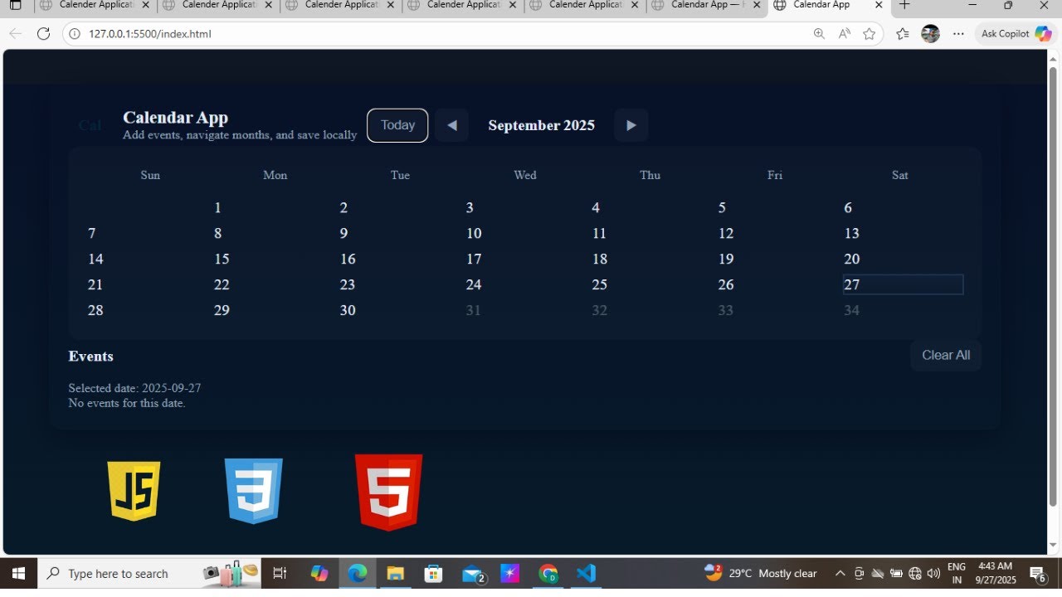Open Microsoft Store from taskbar
The height and width of the screenshot is (597, 1062).
click(x=433, y=573)
